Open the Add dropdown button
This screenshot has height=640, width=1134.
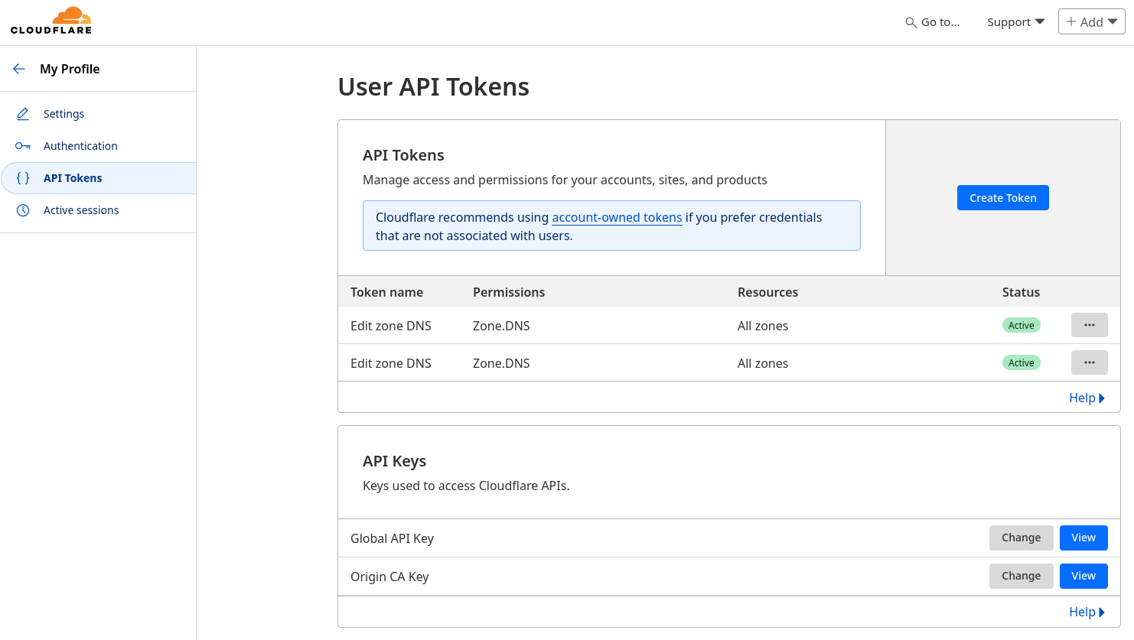[x=1092, y=22]
